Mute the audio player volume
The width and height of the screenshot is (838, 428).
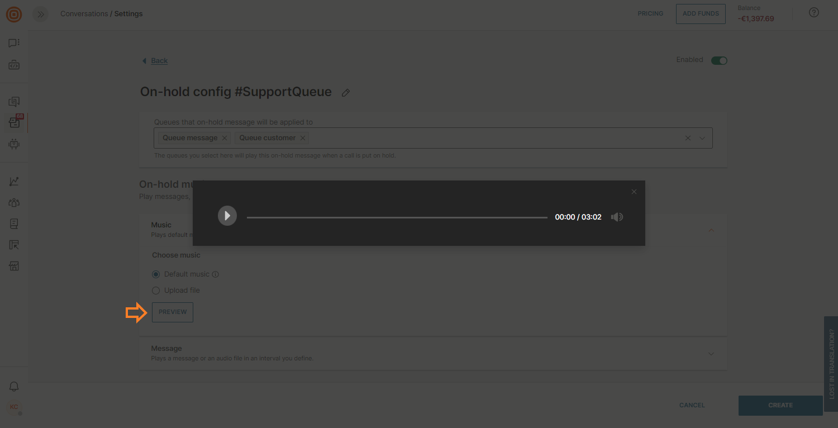617,217
